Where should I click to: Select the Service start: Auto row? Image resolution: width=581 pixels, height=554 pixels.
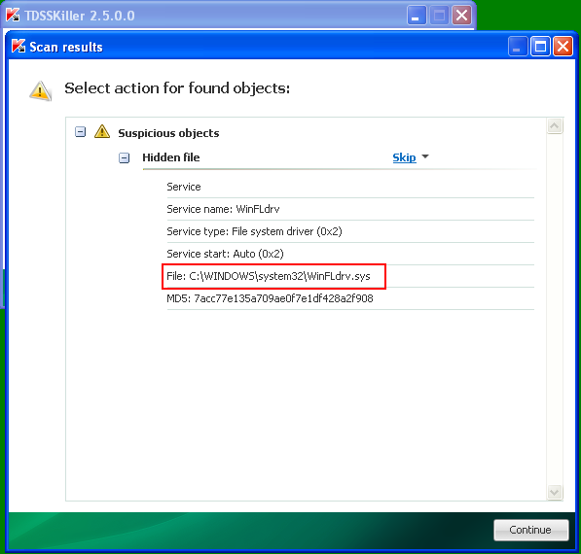[x=350, y=254]
